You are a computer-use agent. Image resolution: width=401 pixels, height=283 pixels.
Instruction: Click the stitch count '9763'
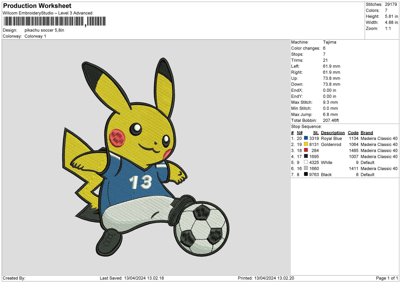click(314, 175)
